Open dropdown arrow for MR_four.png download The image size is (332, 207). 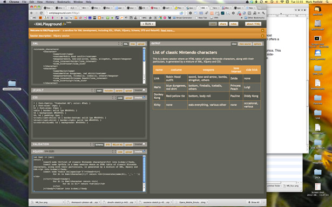[63, 202]
